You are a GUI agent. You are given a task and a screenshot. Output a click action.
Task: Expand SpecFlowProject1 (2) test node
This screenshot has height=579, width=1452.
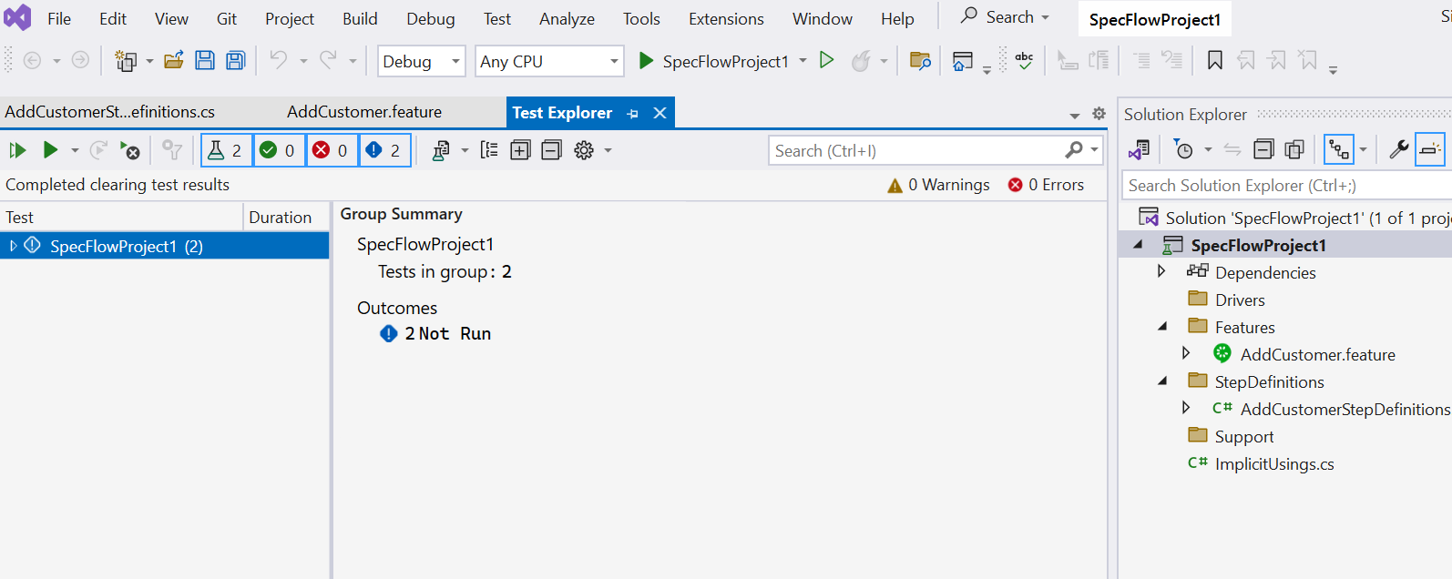13,246
